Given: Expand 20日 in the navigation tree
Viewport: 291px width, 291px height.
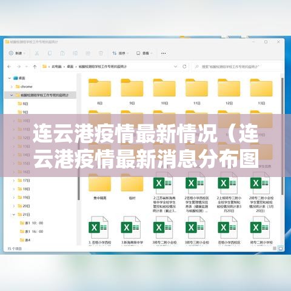Looking at the screenshot, I should [x=14, y=206].
